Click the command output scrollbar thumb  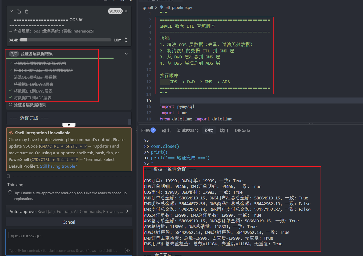(x=129, y=122)
